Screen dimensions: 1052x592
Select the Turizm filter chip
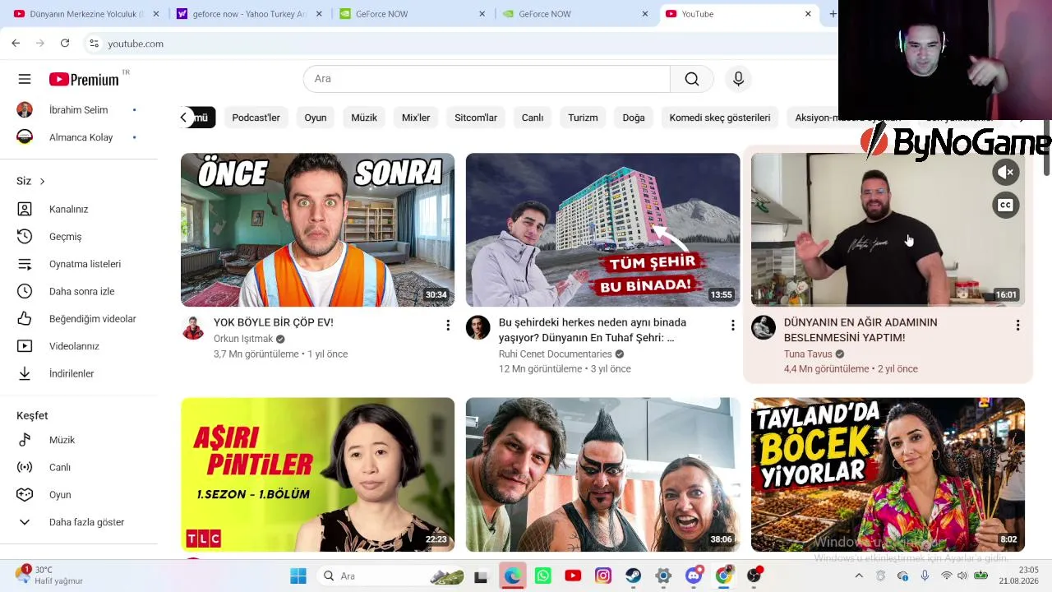click(x=583, y=118)
